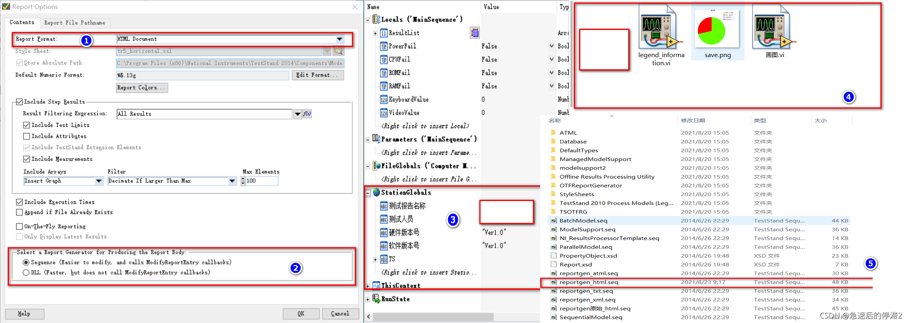Open Include Arrays Insert Graph dropdown
Screen dimensions: 908x323
click(x=99, y=181)
